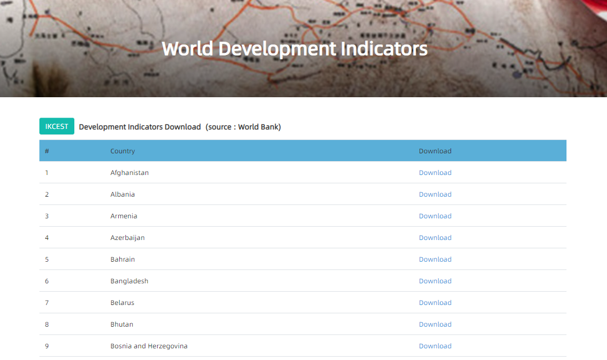
Task: Select the Afghanistan country name cell
Action: 129,173
